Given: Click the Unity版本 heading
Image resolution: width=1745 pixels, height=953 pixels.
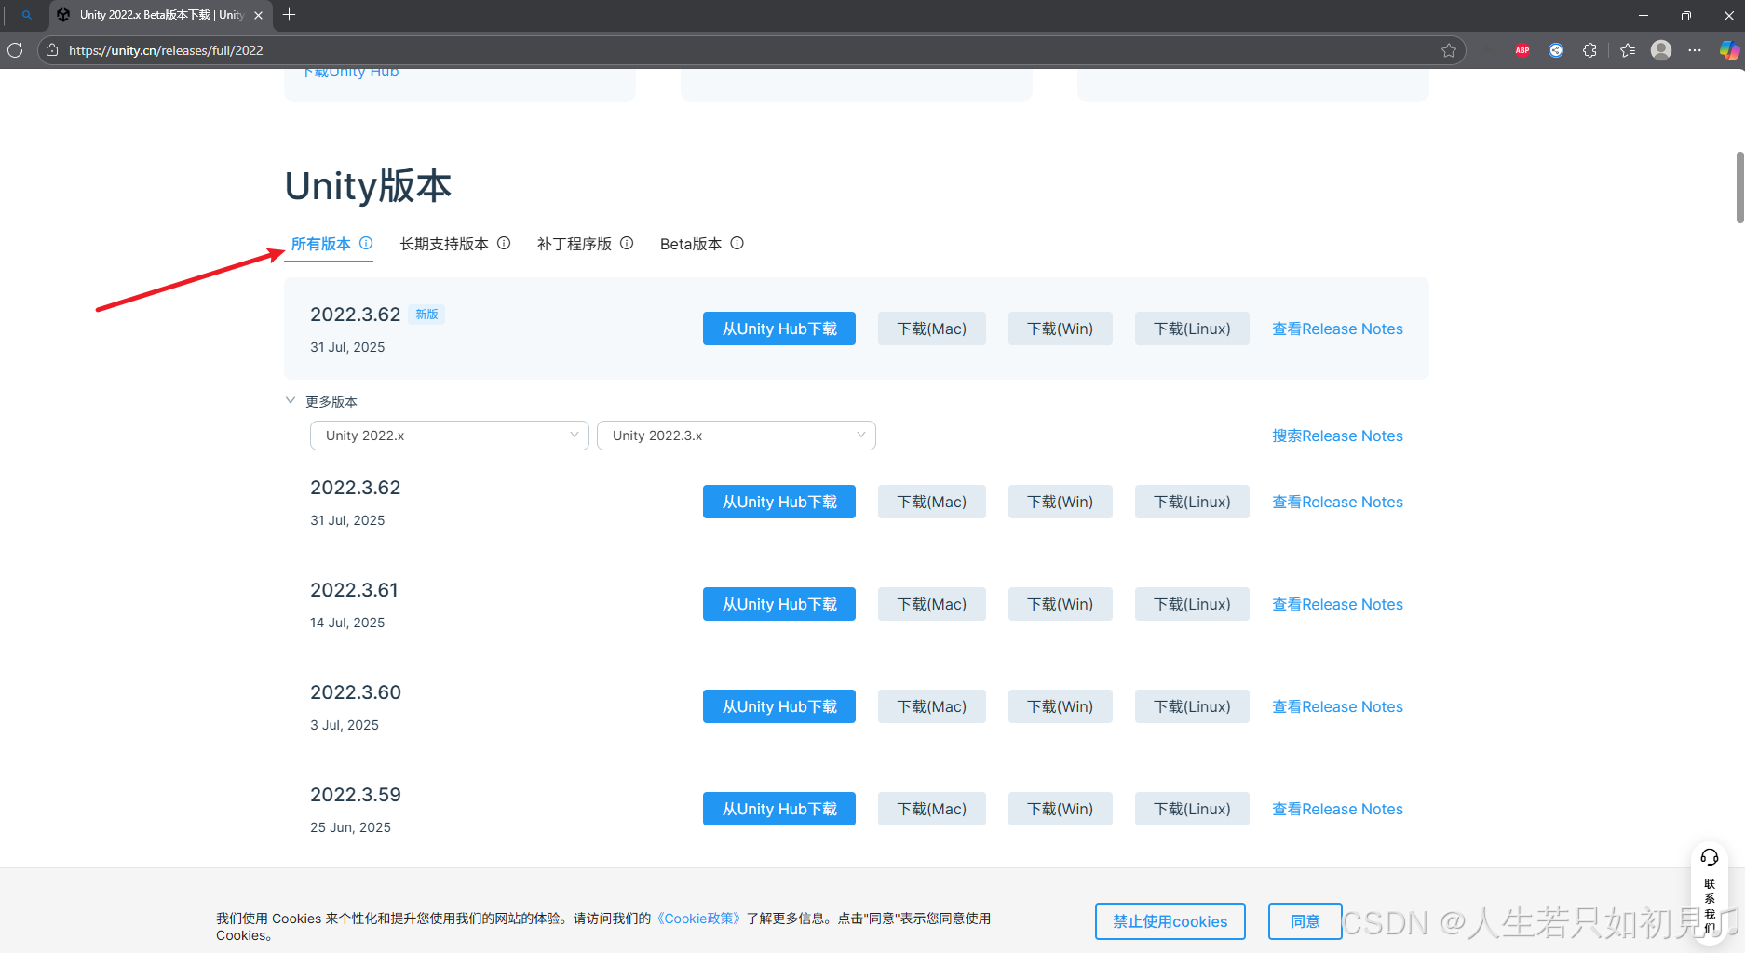Looking at the screenshot, I should click(368, 186).
